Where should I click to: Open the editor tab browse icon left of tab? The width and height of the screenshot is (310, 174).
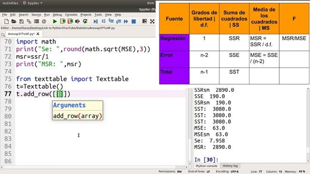(x=3, y=34)
